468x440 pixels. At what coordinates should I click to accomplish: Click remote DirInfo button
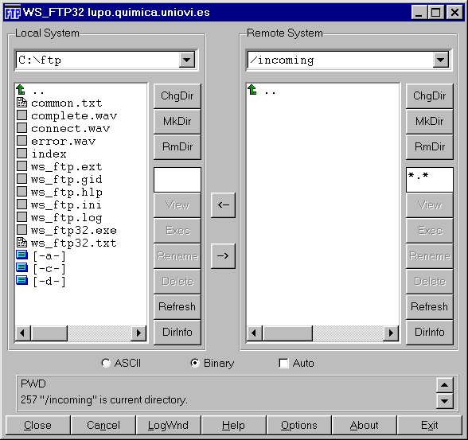(430, 333)
